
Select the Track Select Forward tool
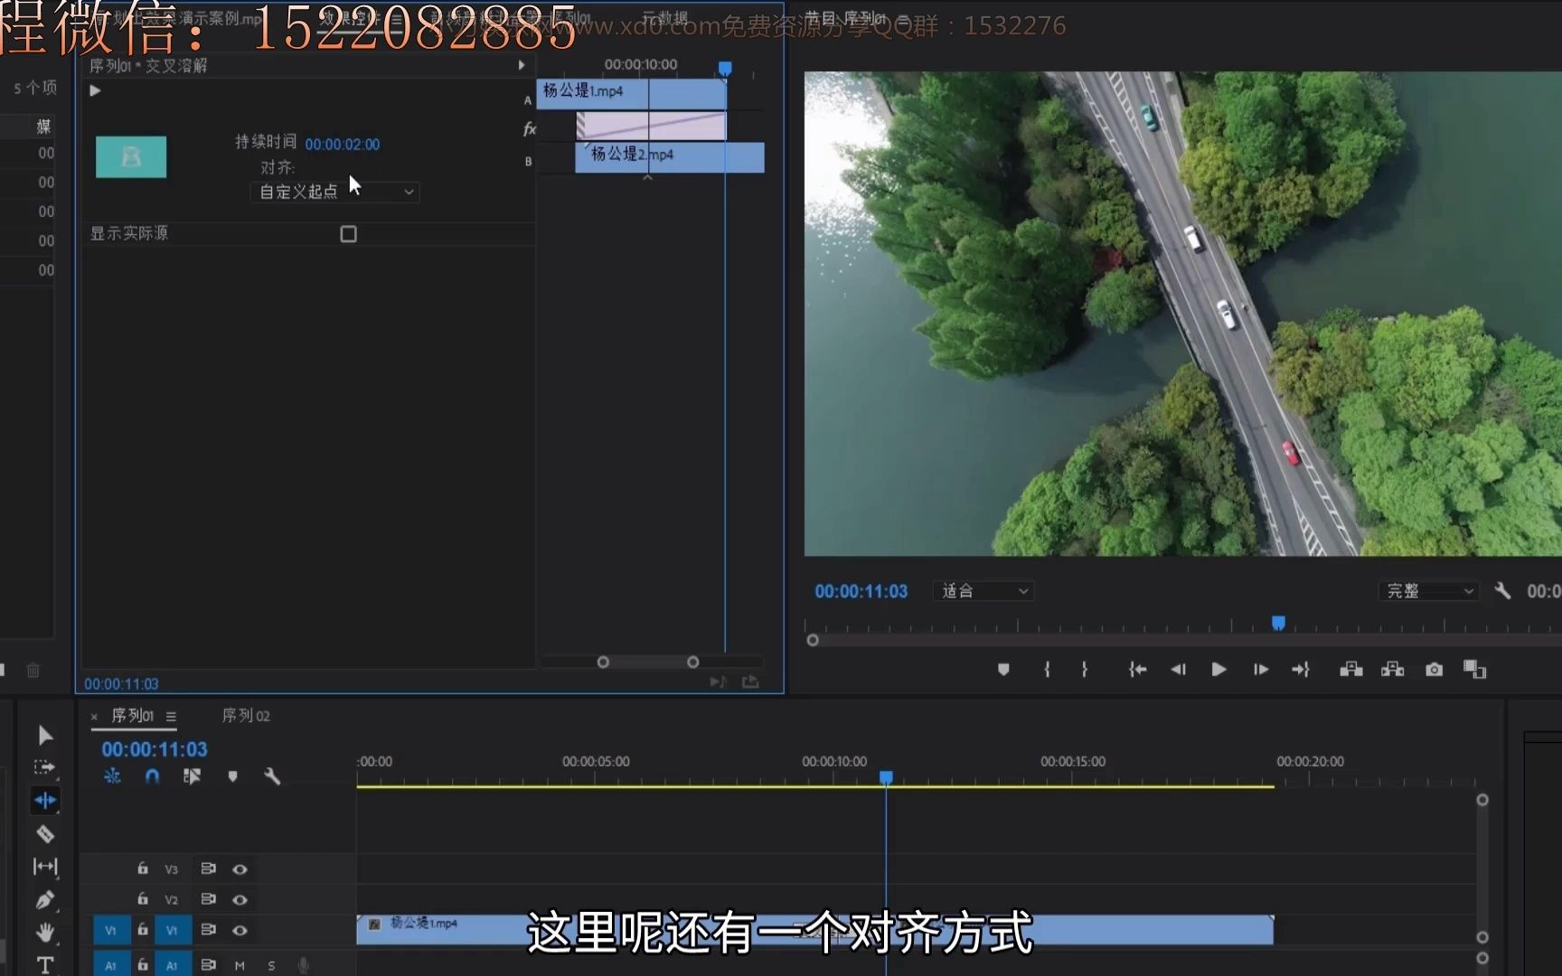[44, 767]
